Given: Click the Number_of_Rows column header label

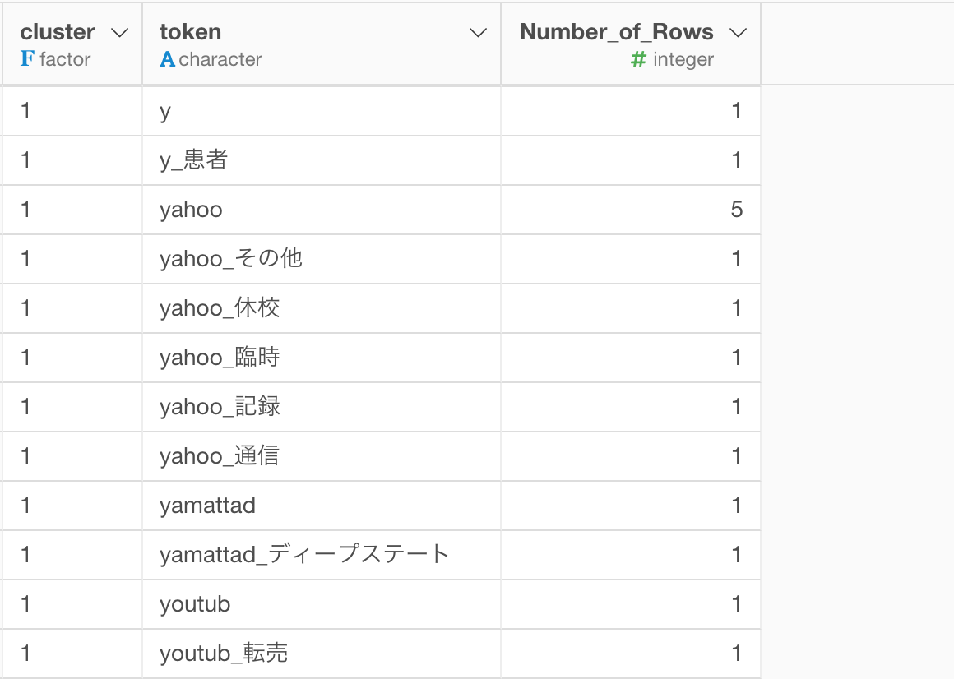Looking at the screenshot, I should (x=616, y=33).
